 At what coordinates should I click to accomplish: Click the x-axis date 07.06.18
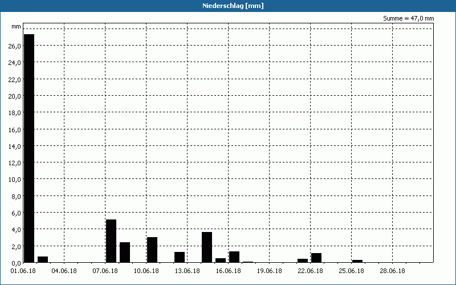click(x=105, y=271)
